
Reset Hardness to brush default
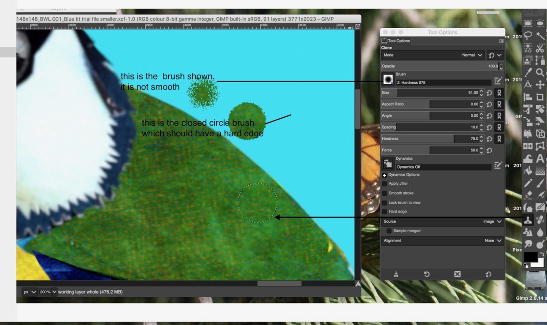click(x=489, y=138)
